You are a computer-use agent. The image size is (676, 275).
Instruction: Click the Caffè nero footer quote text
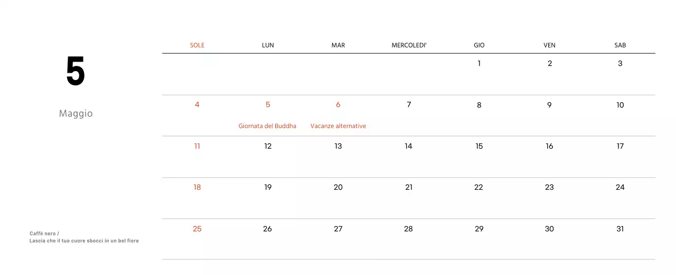click(x=84, y=237)
